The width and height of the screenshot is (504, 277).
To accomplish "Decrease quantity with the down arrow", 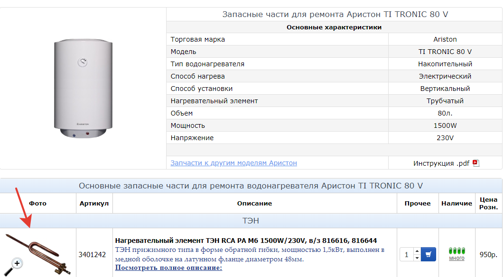I will pos(417,258).
